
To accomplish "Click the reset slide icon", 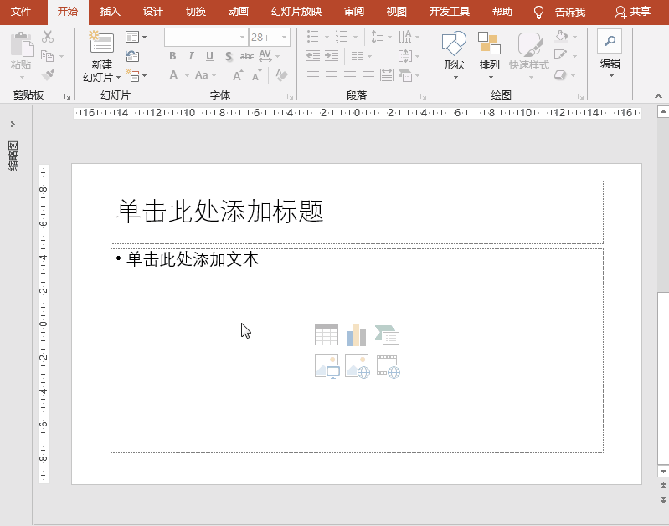I will pos(133,56).
